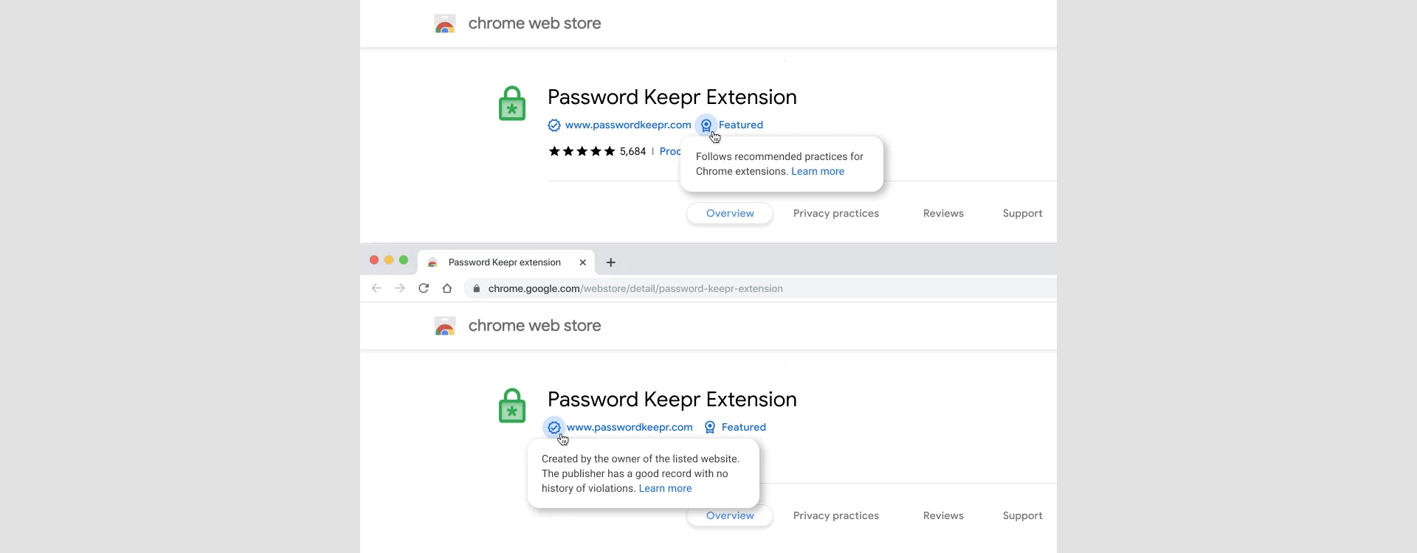Reload the page with the refresh icon
The image size is (1417, 553).
pyautogui.click(x=424, y=288)
